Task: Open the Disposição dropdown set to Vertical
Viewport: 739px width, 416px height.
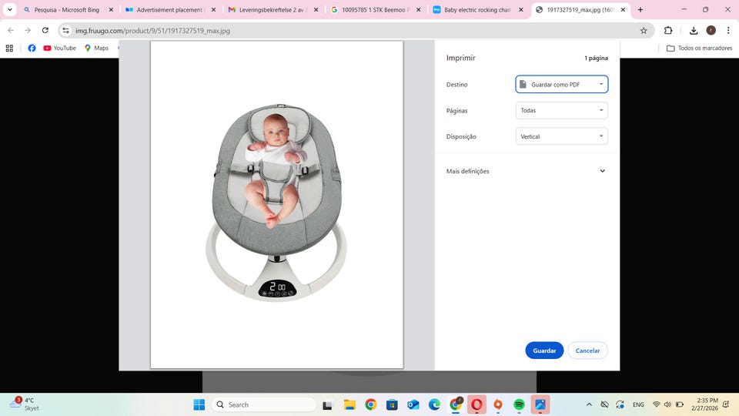Action: (x=561, y=136)
